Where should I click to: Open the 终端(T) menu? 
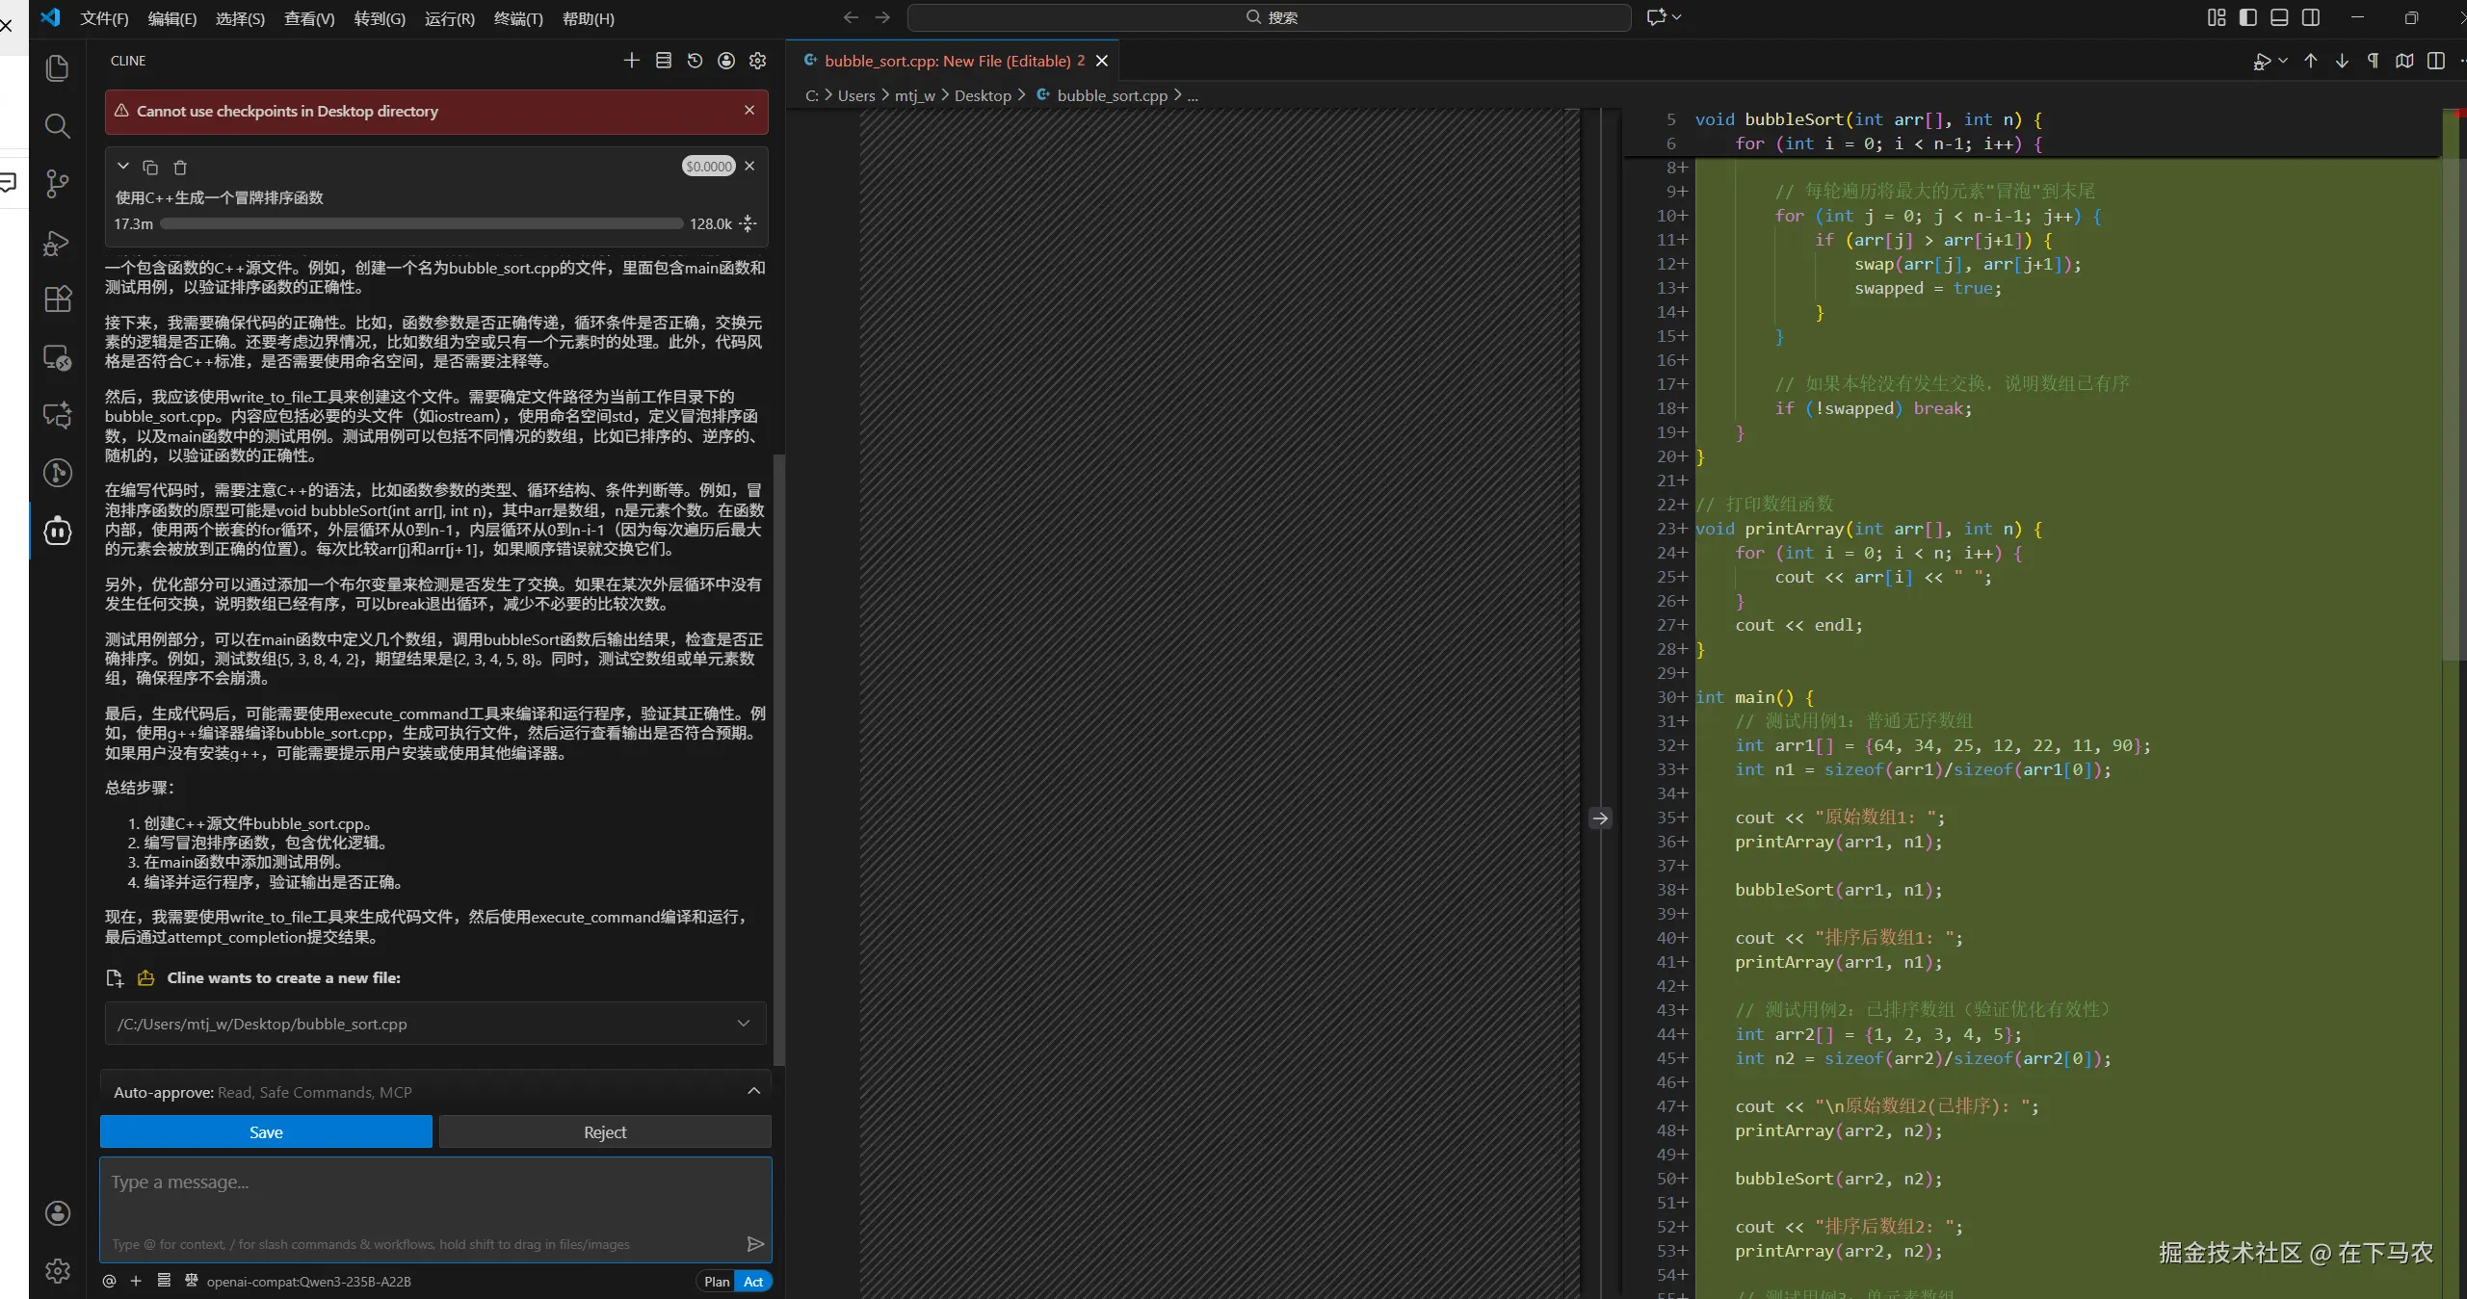pyautogui.click(x=518, y=18)
